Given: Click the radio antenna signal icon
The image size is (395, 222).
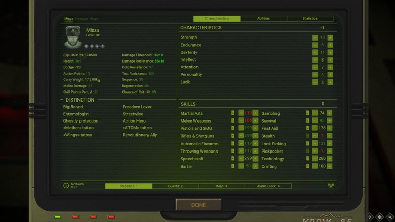Looking at the screenshot, I should [331, 186].
